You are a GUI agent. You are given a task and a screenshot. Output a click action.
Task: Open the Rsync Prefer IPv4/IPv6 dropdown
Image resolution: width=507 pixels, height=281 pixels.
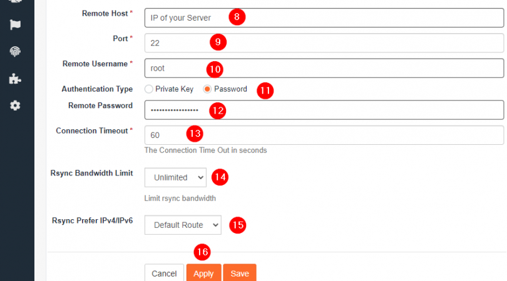(182, 224)
